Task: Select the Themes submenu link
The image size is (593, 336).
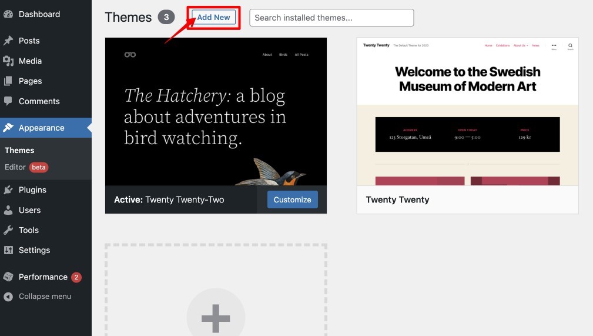Action: 19,150
